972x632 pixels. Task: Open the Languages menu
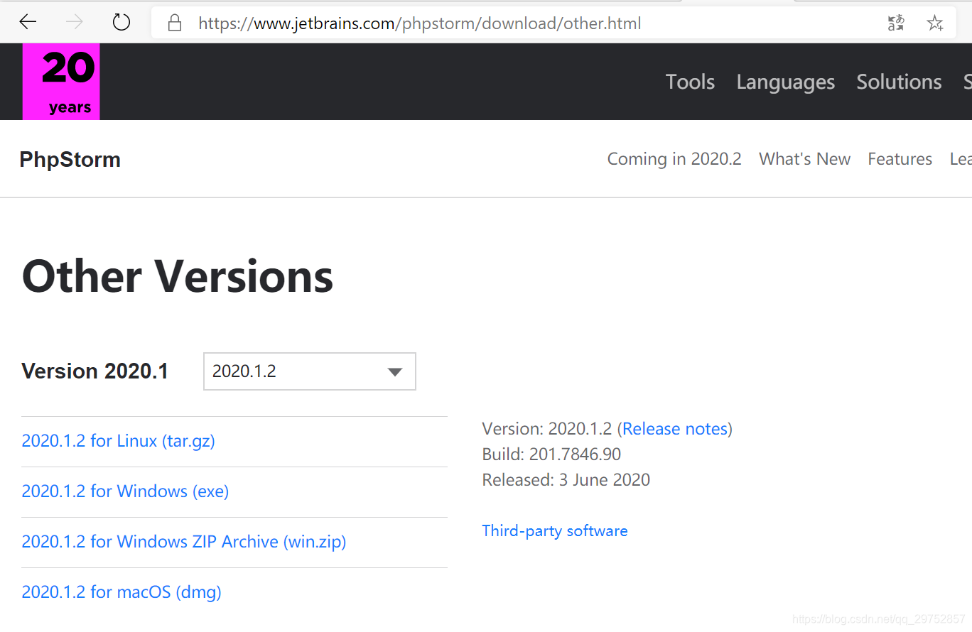786,82
